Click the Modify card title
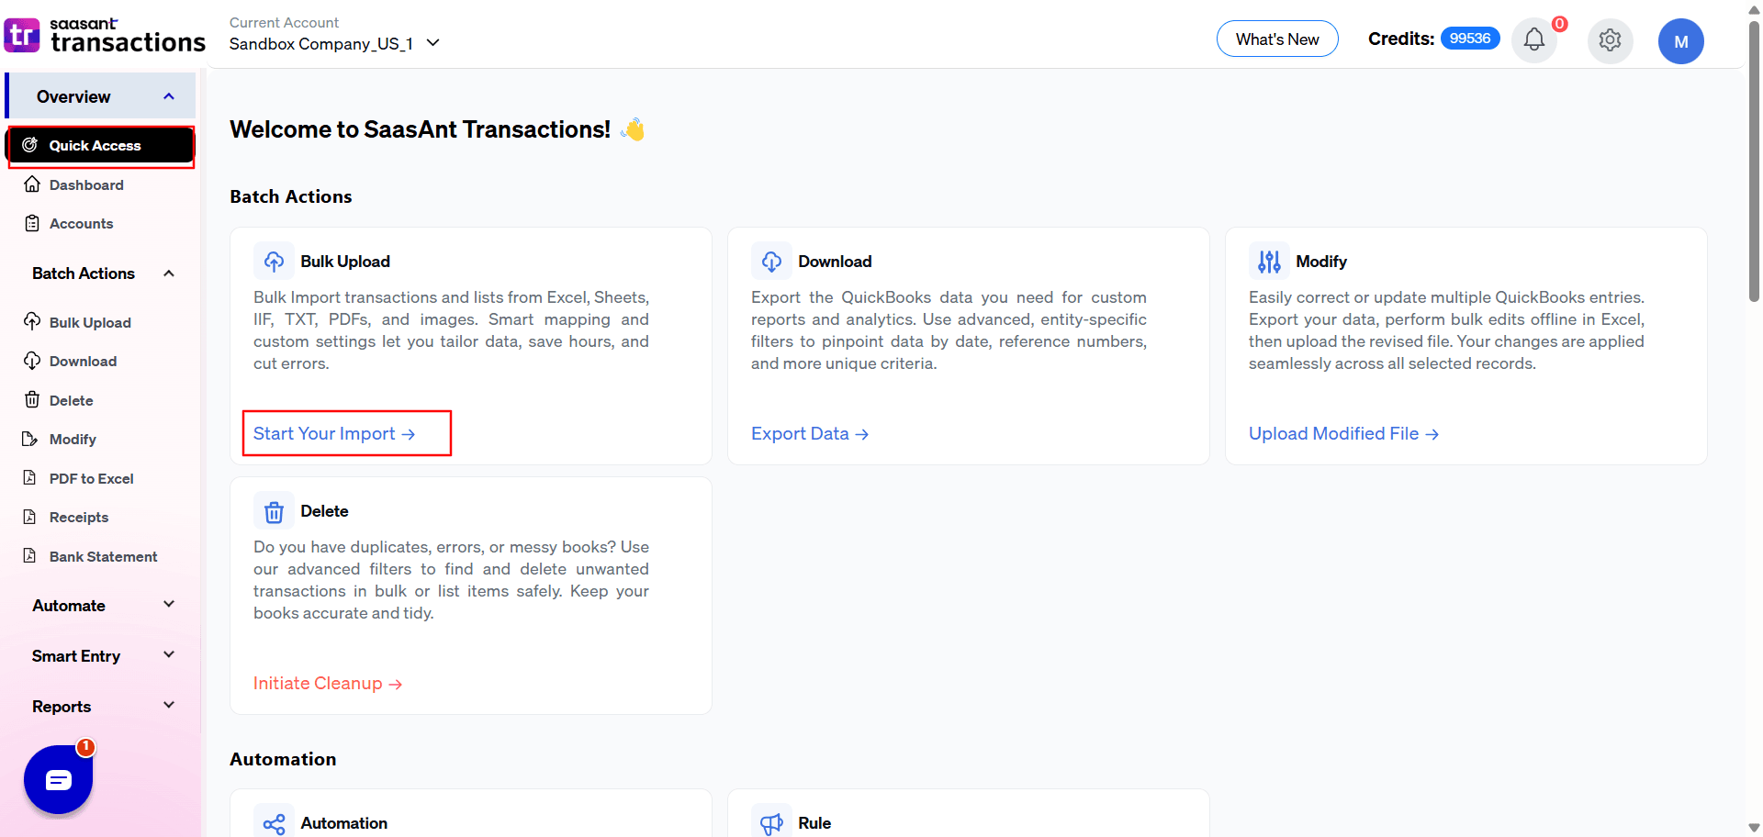1763x837 pixels. point(1321,262)
